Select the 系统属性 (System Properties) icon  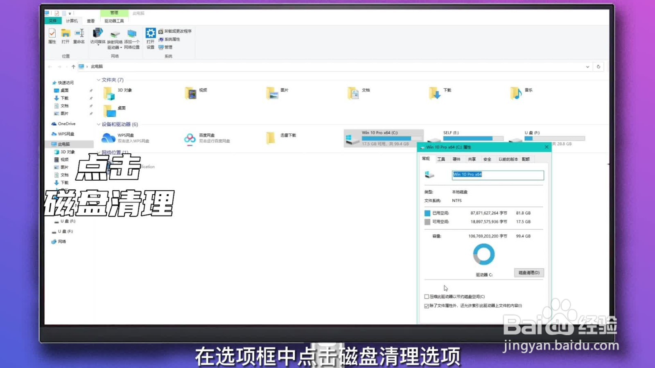point(171,39)
